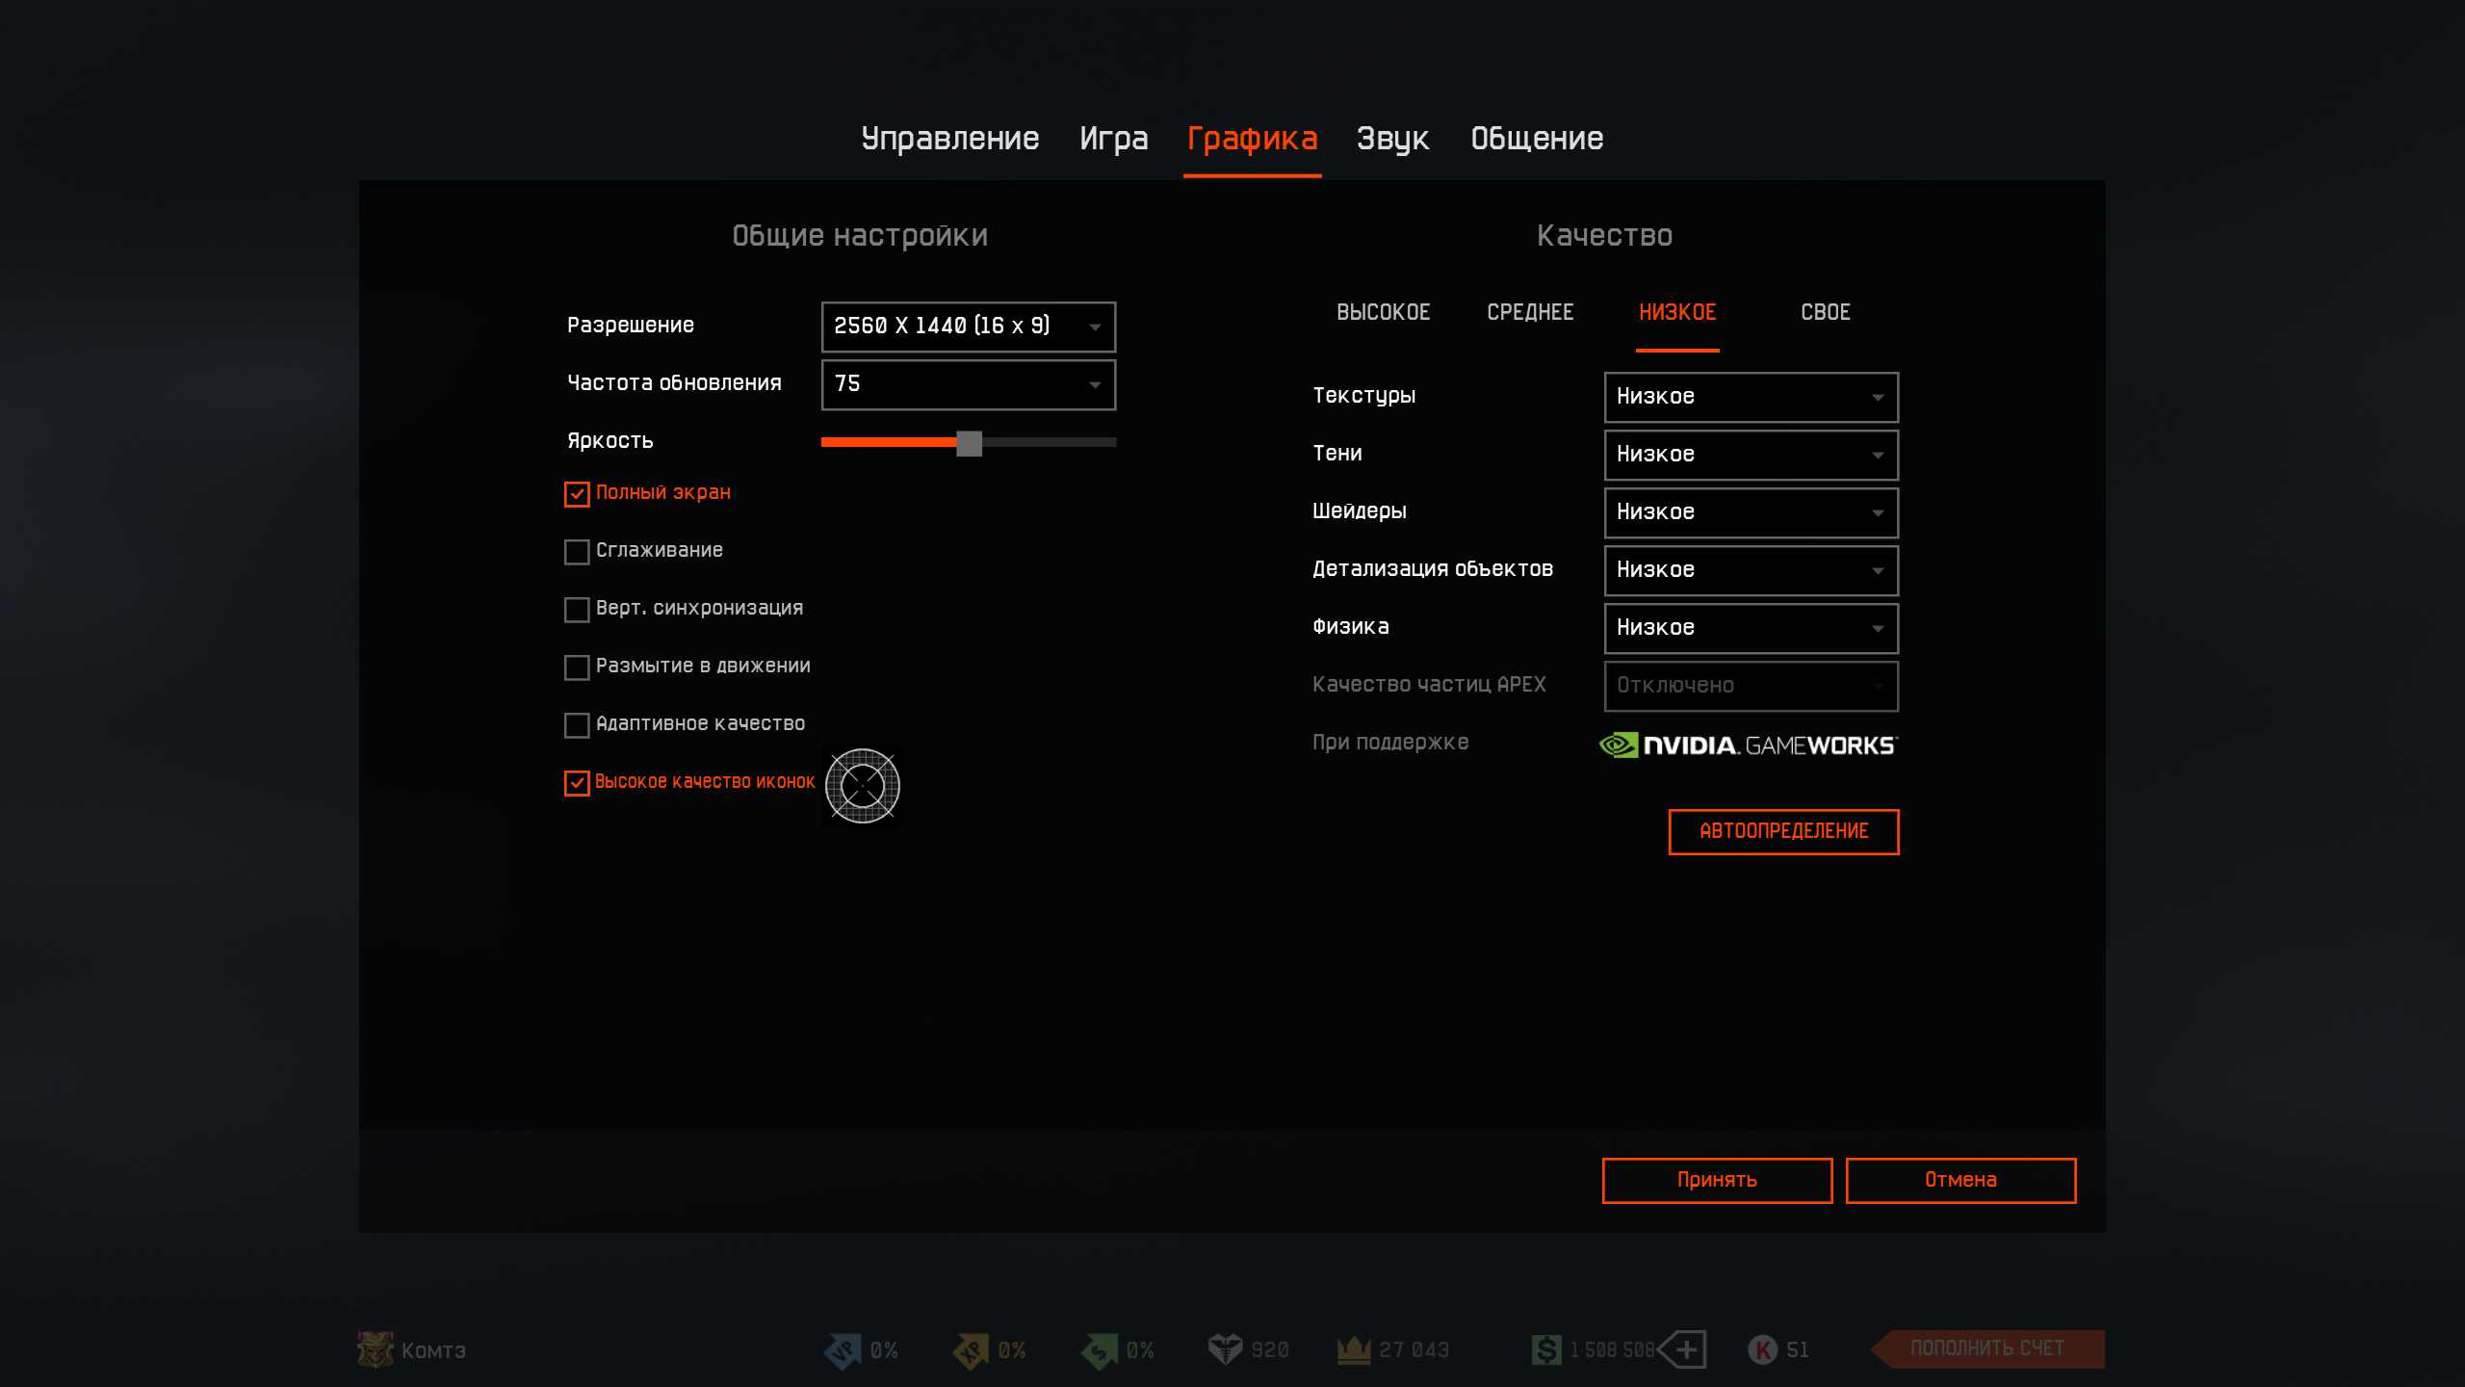Open the Шейдеры quality dropdown
The height and width of the screenshot is (1387, 2465).
pyautogui.click(x=1751, y=512)
